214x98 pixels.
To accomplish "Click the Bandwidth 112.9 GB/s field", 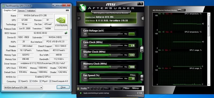I will 59,59.
